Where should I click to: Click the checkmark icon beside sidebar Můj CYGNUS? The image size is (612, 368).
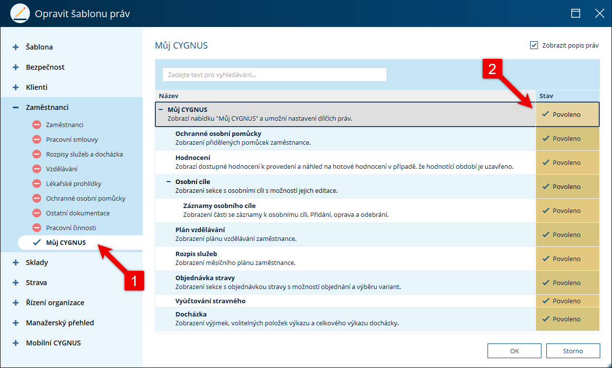pos(37,242)
